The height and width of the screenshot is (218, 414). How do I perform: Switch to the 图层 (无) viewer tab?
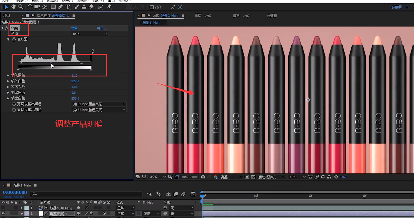203,16
